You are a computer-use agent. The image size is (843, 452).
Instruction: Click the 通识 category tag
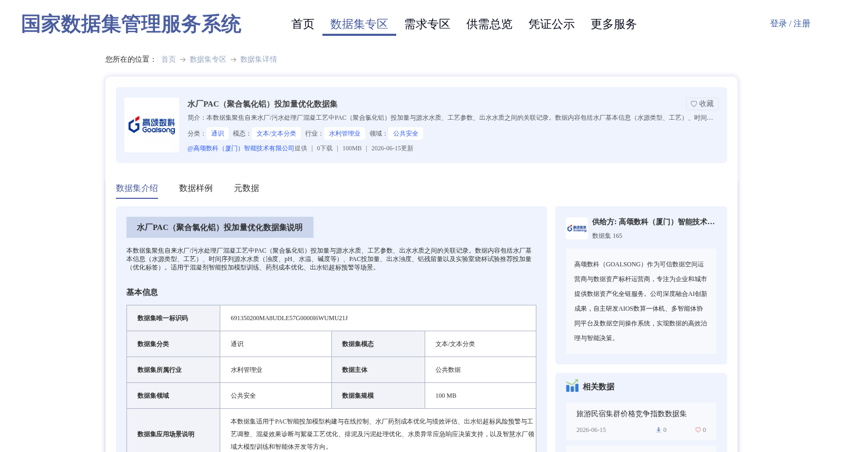pos(218,133)
